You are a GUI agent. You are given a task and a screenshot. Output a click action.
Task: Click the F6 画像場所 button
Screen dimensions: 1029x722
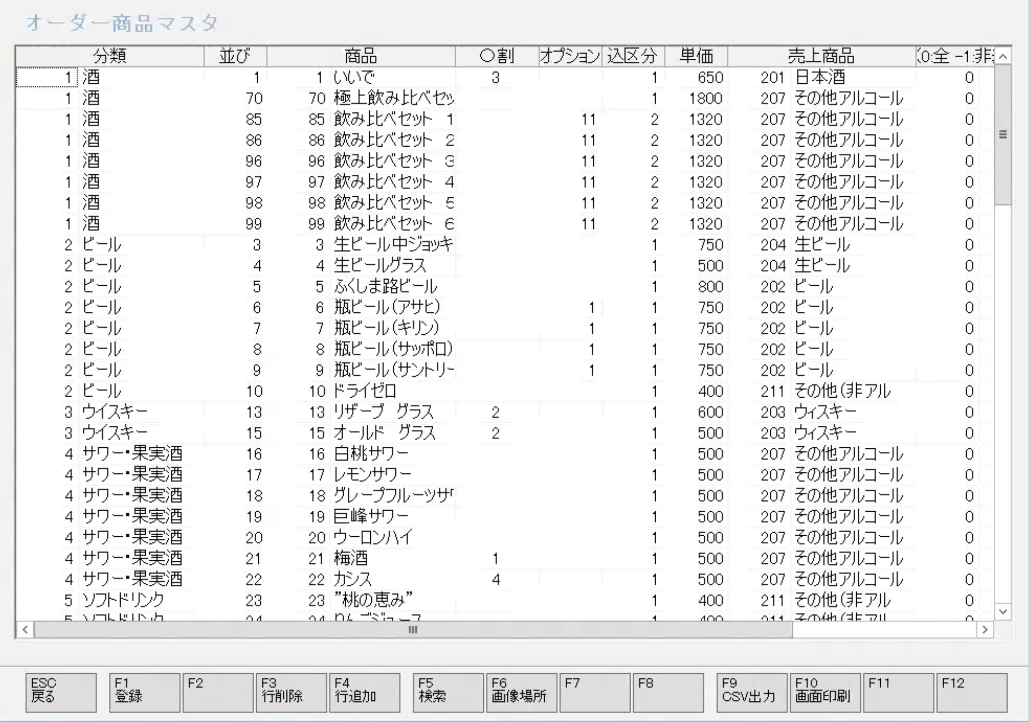coord(521,692)
